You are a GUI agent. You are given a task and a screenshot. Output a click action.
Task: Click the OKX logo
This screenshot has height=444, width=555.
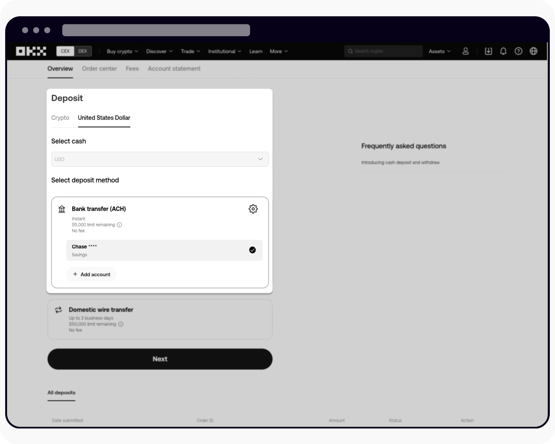pyautogui.click(x=31, y=51)
